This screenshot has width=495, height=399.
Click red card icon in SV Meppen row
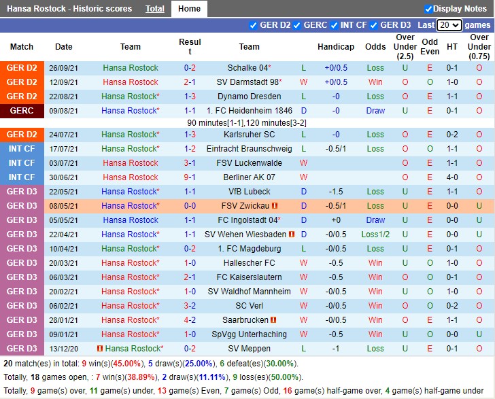point(101,349)
